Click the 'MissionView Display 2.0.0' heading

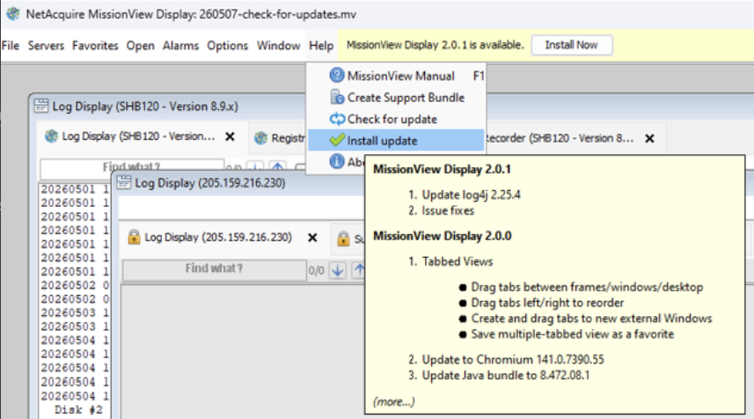tap(443, 236)
